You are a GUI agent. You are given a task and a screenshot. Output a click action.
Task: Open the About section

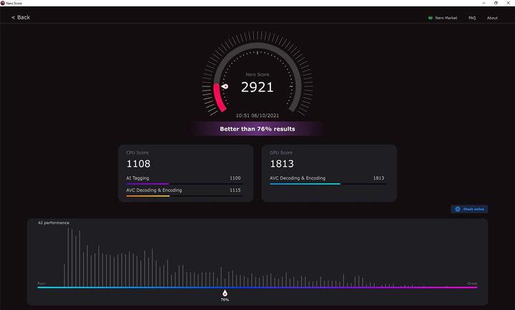[x=492, y=18]
